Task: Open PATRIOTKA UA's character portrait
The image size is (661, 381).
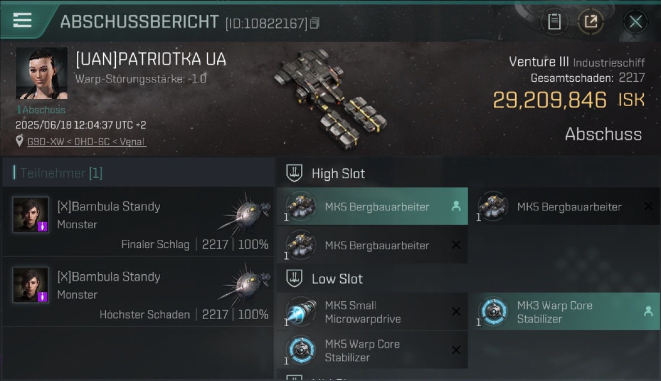Action: tap(42, 74)
